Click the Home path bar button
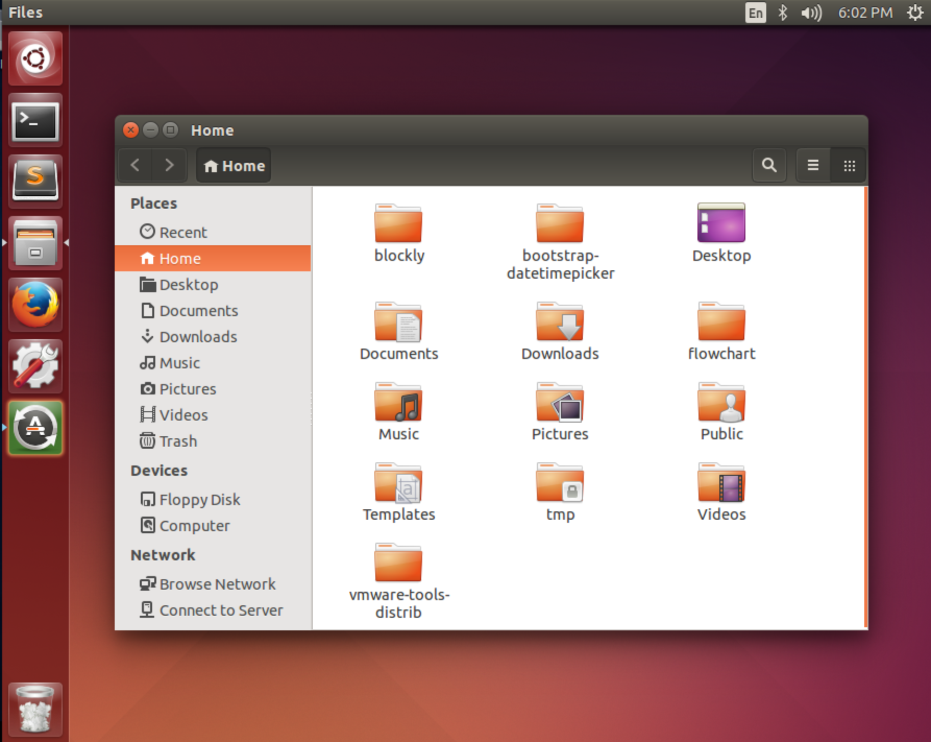 point(234,165)
